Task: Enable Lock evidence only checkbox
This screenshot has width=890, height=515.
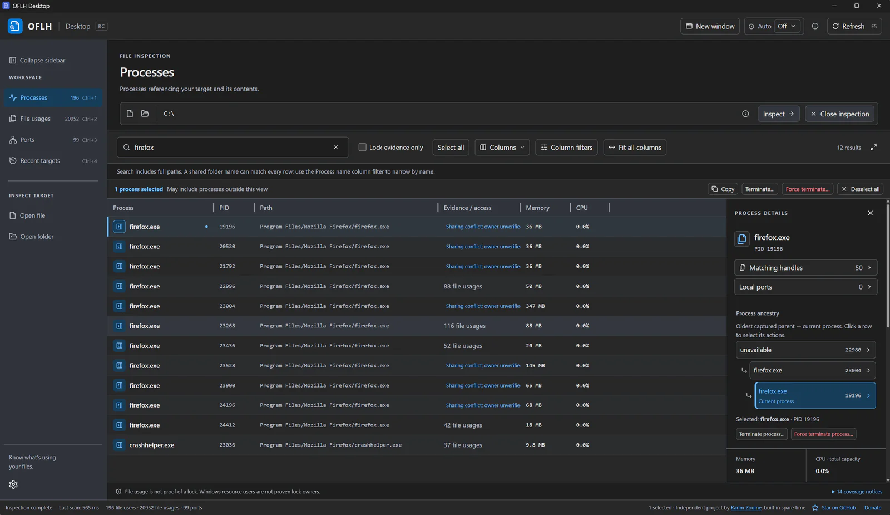Action: click(362, 148)
